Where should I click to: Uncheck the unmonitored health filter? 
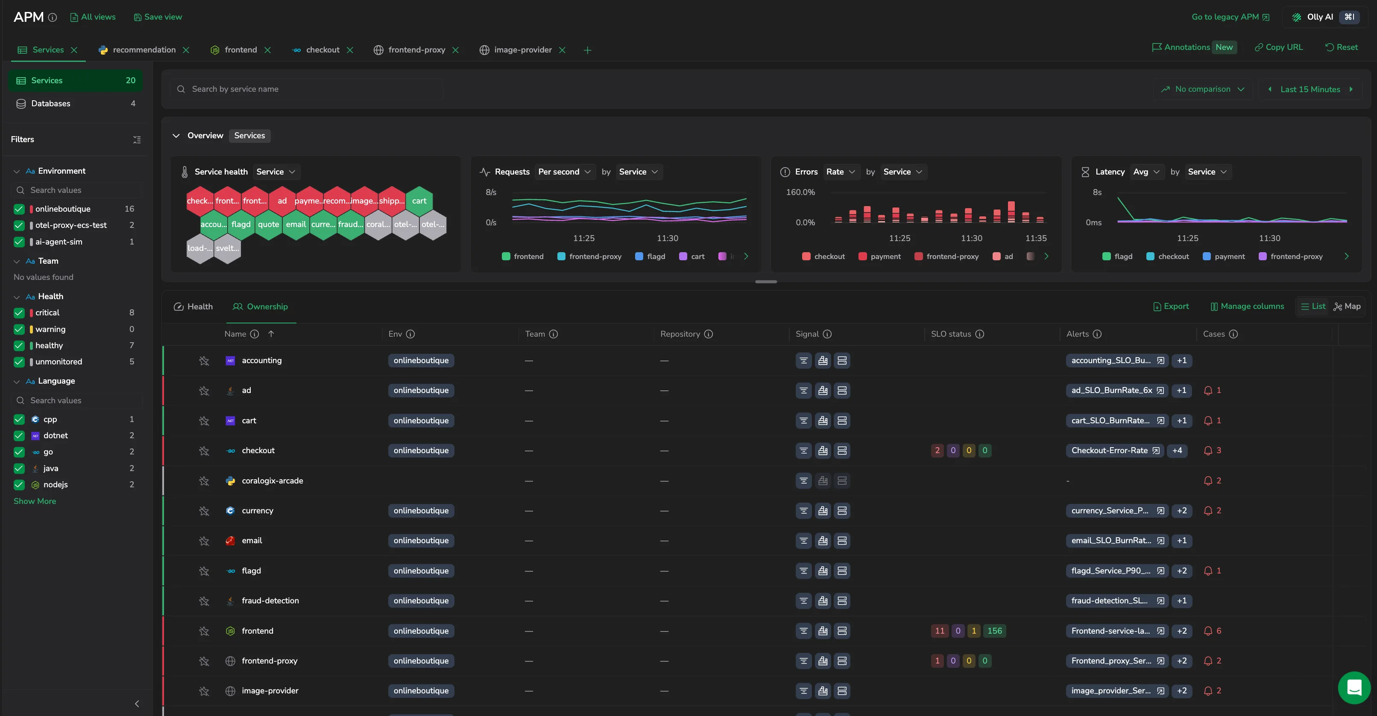point(19,362)
